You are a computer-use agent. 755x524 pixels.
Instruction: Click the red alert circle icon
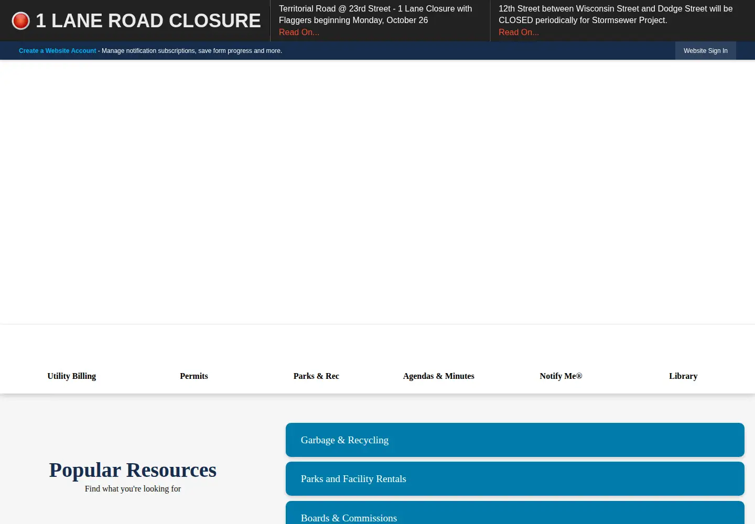click(20, 21)
